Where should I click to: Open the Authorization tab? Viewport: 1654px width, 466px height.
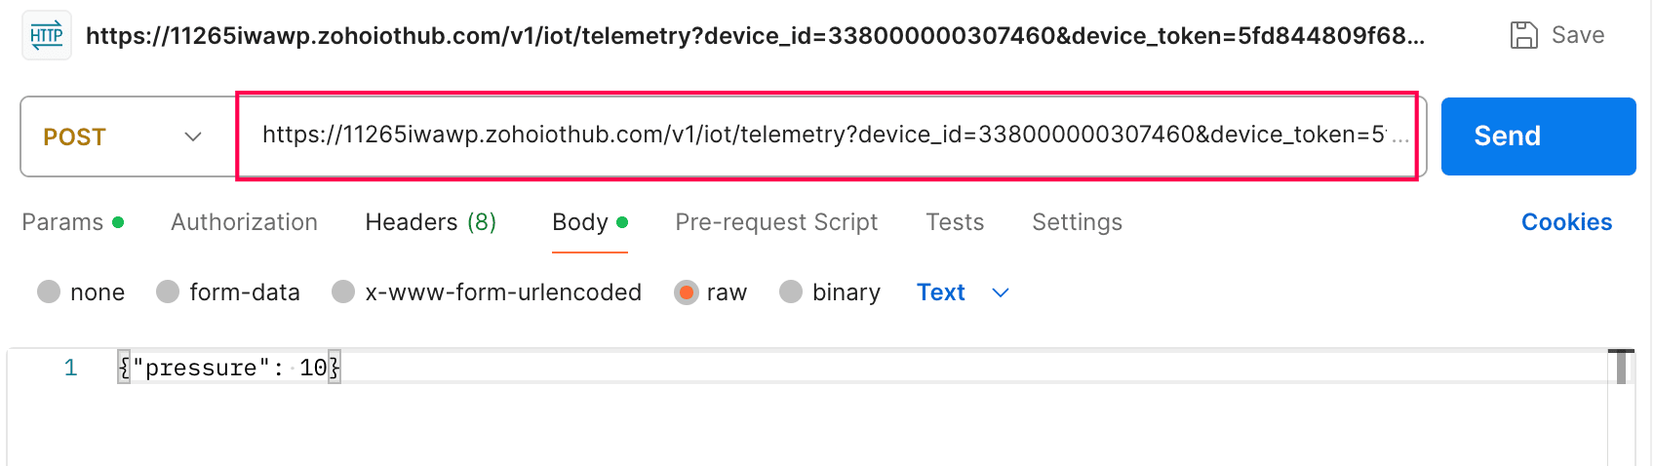(x=244, y=222)
